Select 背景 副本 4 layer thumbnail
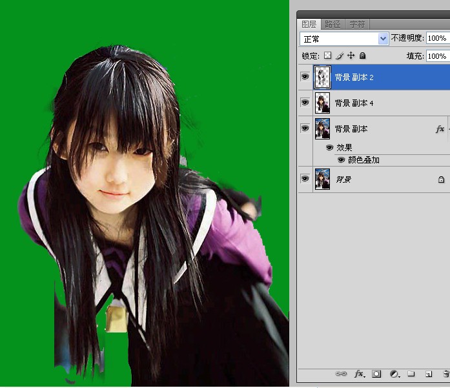The height and width of the screenshot is (388, 450). coord(322,103)
